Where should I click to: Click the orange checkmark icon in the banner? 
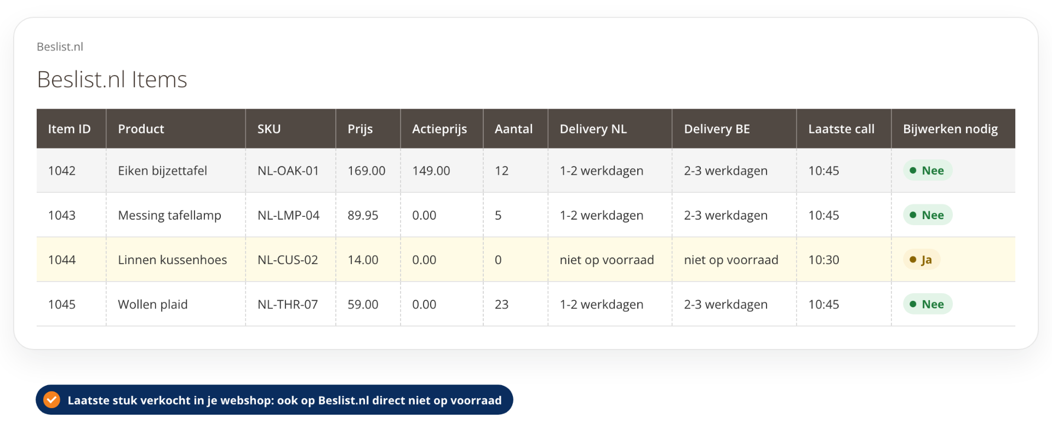52,400
